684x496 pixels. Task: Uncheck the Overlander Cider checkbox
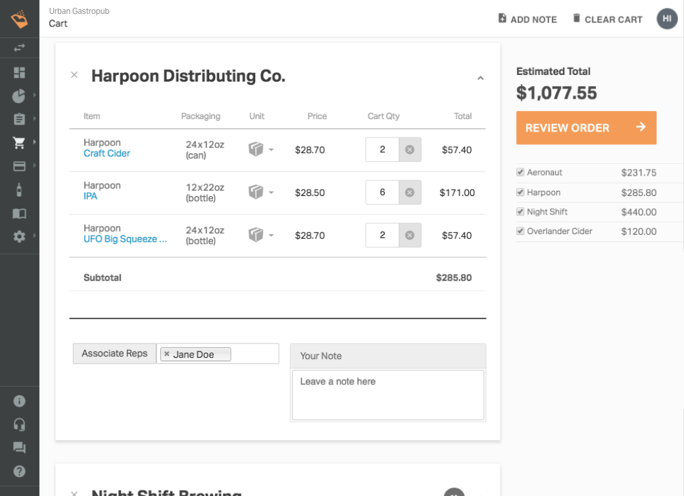(520, 231)
